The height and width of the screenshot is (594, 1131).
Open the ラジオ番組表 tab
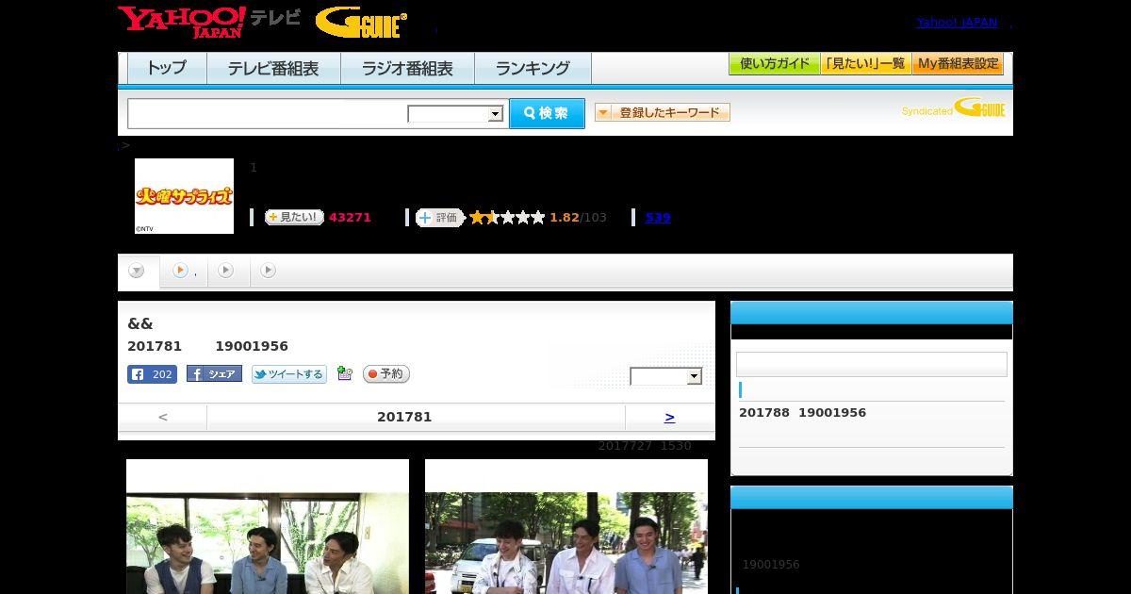[x=407, y=68]
